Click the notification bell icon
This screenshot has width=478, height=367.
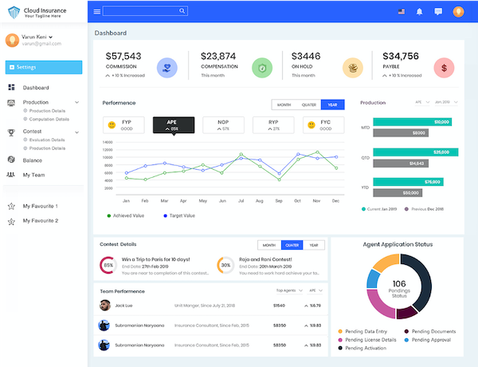coord(420,11)
